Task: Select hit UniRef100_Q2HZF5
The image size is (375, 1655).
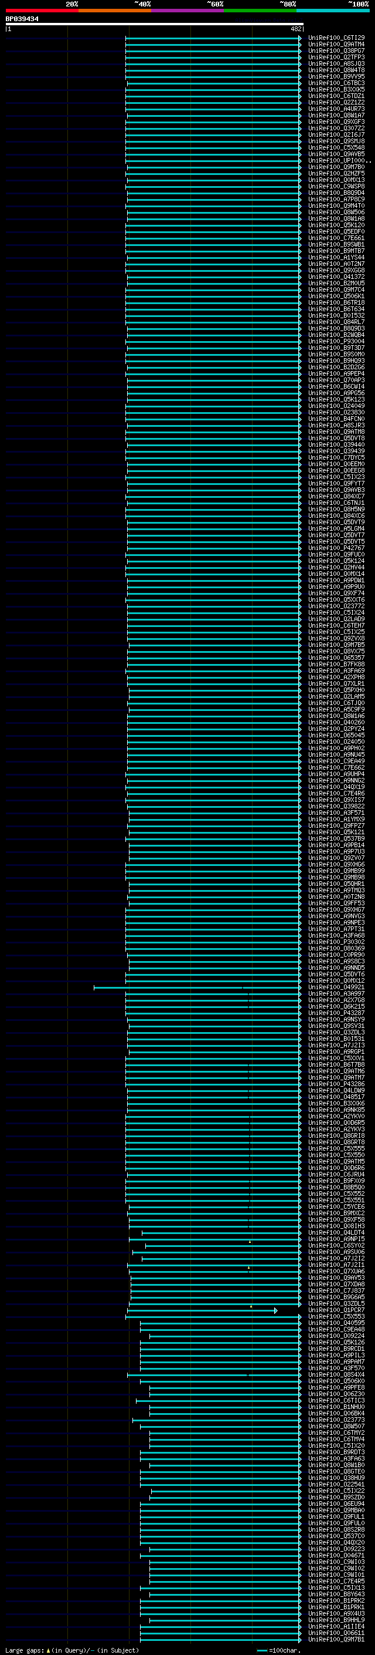Action: (x=336, y=173)
